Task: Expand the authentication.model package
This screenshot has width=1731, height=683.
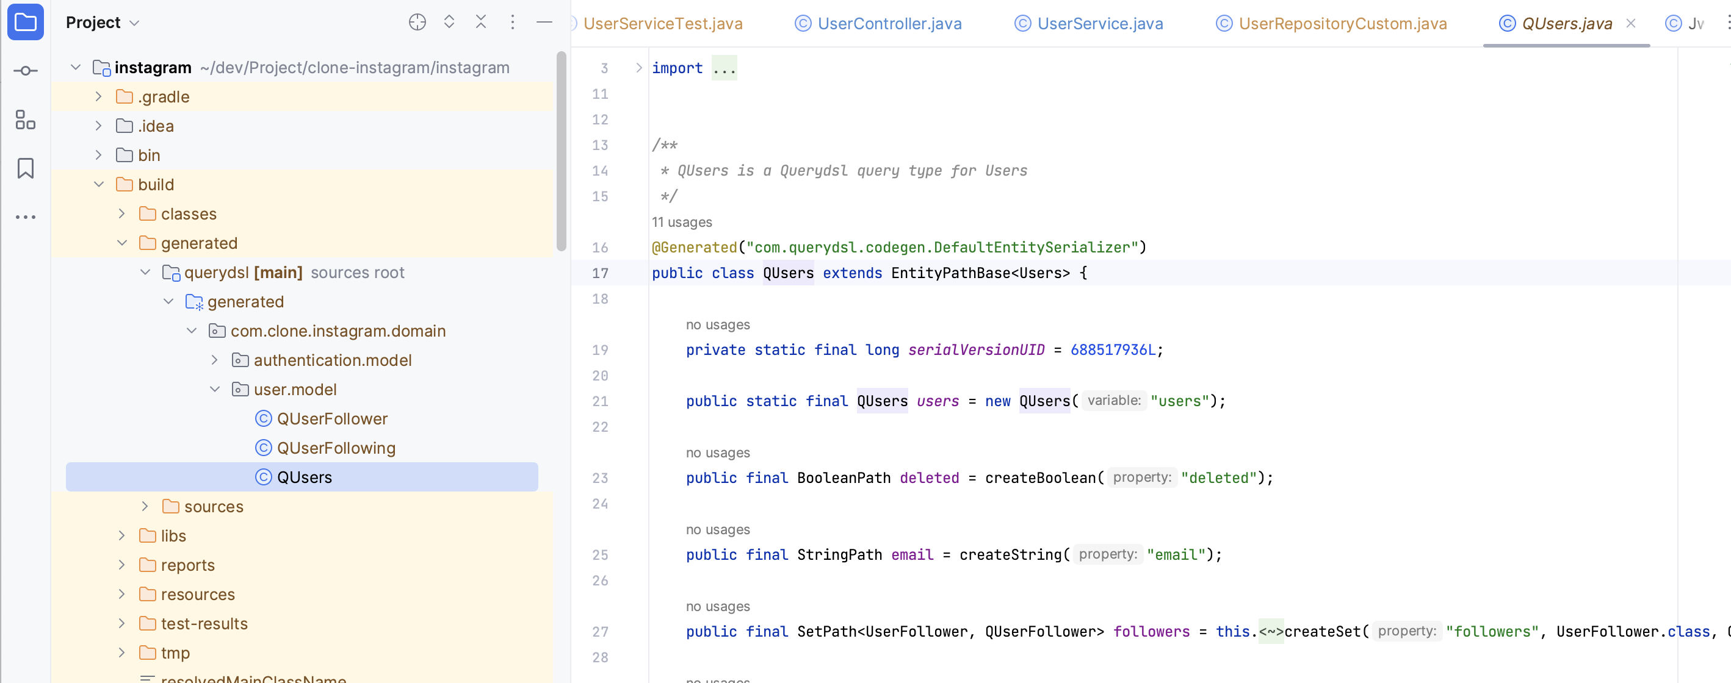Action: [214, 360]
